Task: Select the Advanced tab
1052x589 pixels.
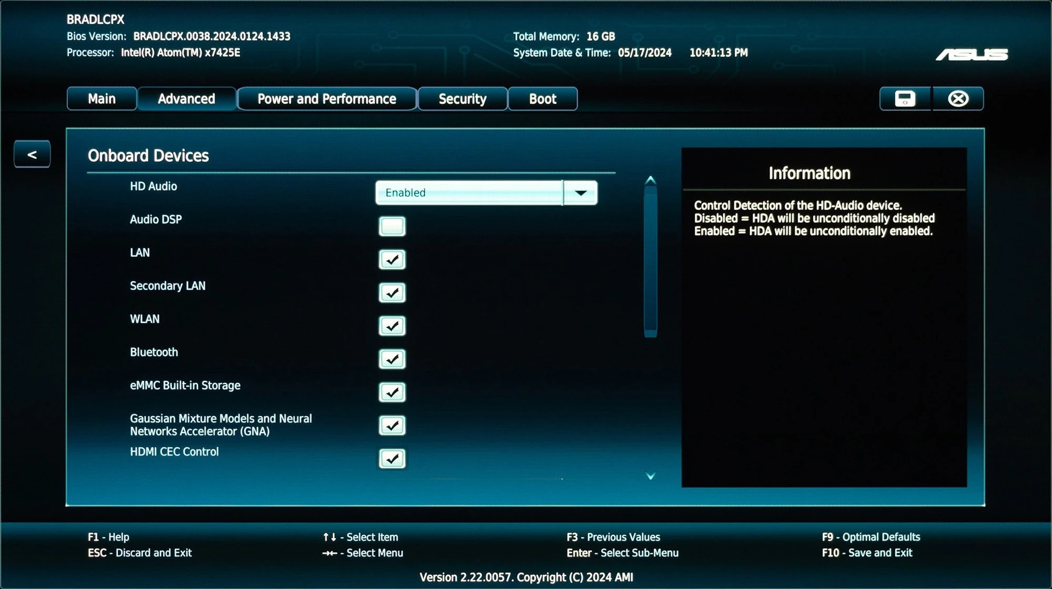Action: [186, 99]
